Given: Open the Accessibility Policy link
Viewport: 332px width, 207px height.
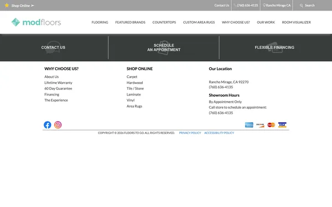Looking at the screenshot, I should (x=219, y=133).
